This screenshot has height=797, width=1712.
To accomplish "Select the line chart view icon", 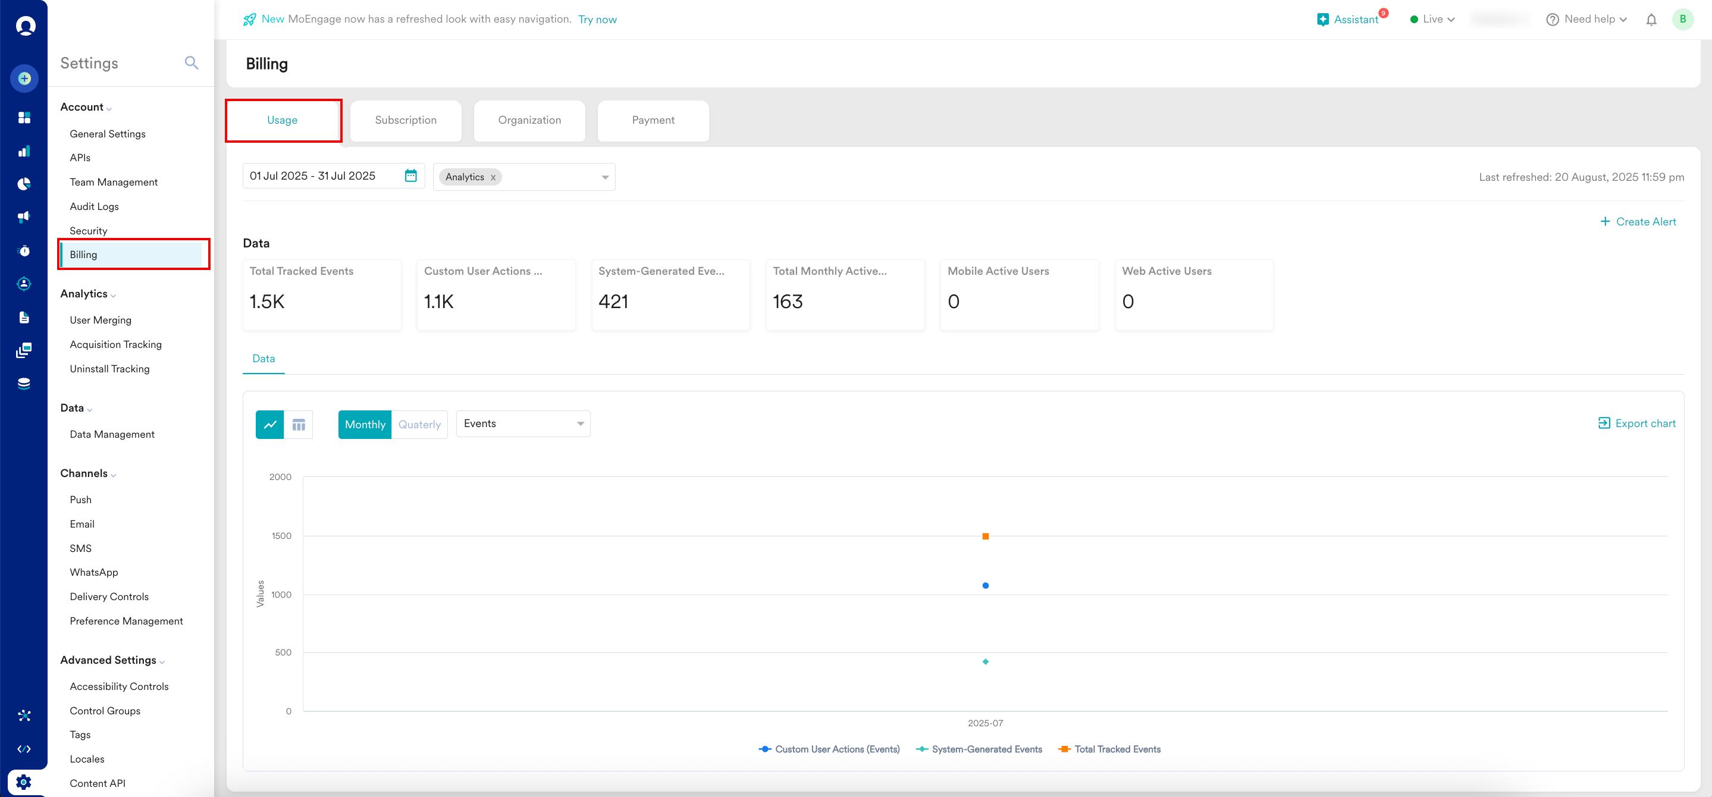I will pyautogui.click(x=270, y=425).
